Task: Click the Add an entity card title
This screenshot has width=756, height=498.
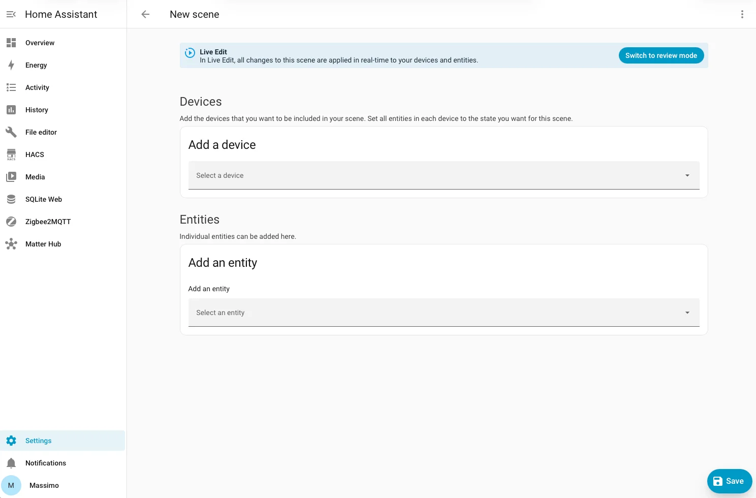Action: click(x=223, y=263)
